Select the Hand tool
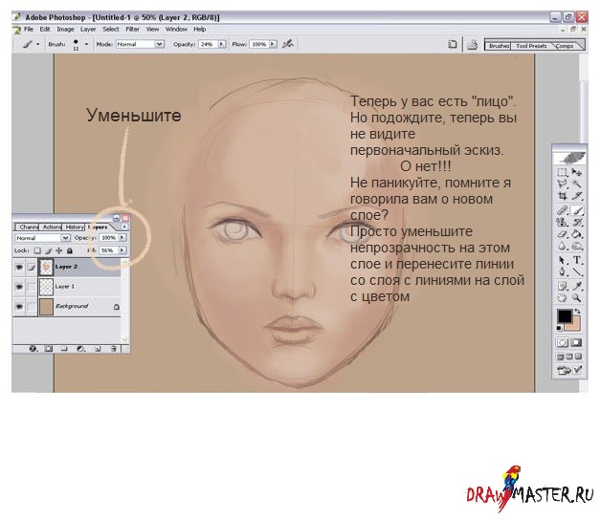The width and height of the screenshot is (601, 520). [562, 297]
